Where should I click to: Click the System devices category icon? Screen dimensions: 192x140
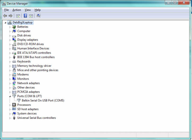tap(14, 113)
